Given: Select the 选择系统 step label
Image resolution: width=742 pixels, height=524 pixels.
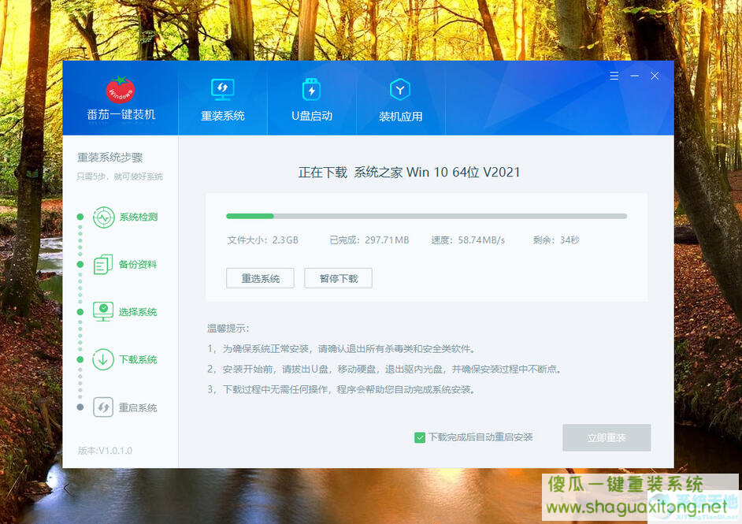Looking at the screenshot, I should click(x=138, y=312).
